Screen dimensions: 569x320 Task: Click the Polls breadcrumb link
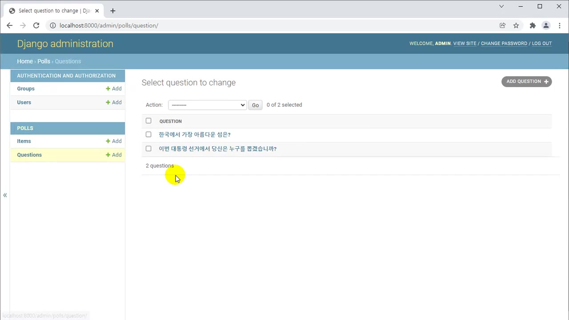click(x=44, y=61)
